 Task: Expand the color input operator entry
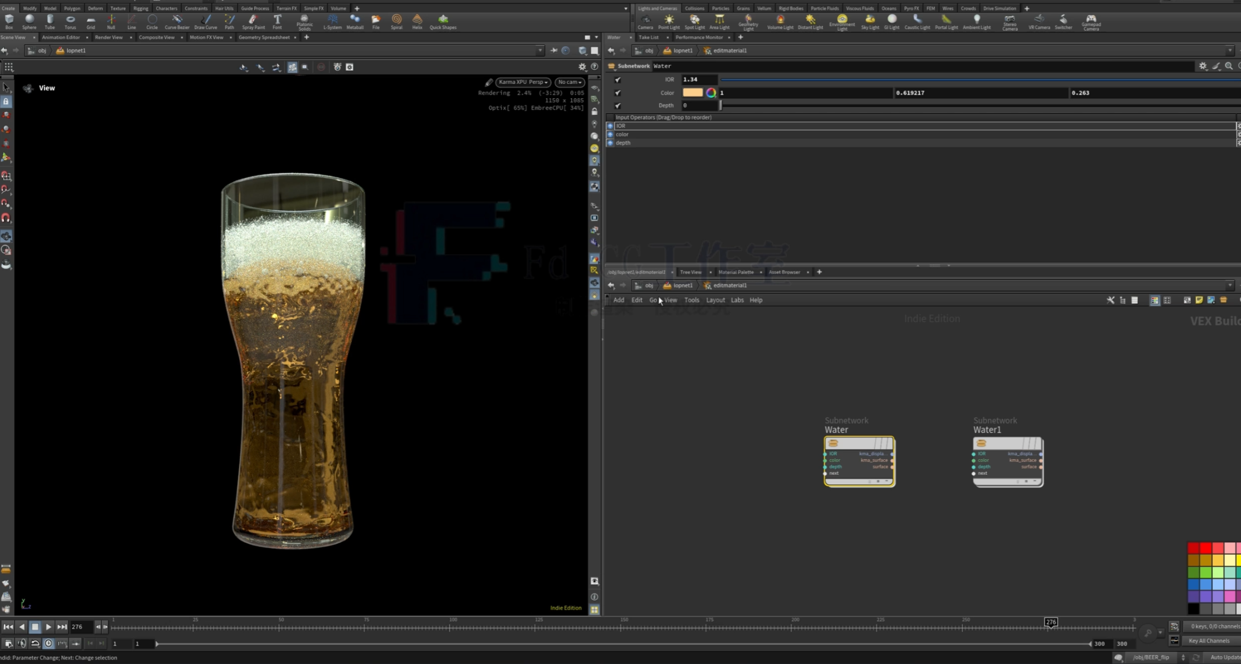pyautogui.click(x=610, y=134)
